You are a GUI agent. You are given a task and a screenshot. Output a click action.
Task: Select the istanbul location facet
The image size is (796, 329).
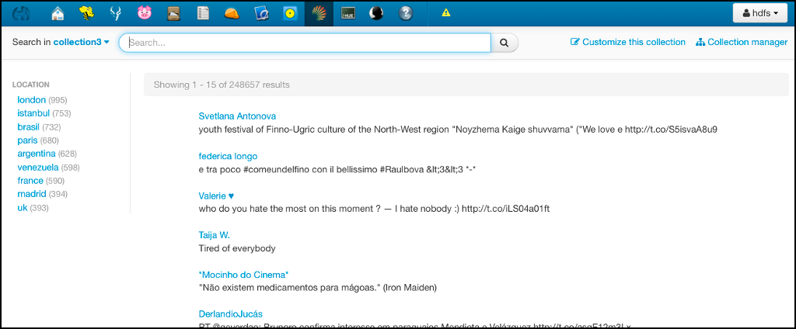click(33, 113)
